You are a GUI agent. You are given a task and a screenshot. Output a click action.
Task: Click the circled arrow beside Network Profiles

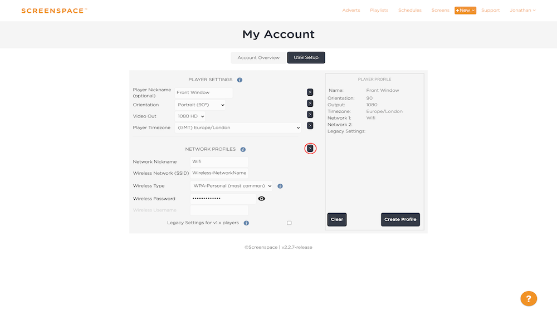310,149
